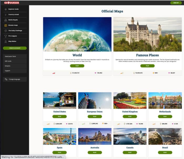This screenshot has width=184, height=159.
Task: Play the Brazil map
Action: [x=165, y=152]
